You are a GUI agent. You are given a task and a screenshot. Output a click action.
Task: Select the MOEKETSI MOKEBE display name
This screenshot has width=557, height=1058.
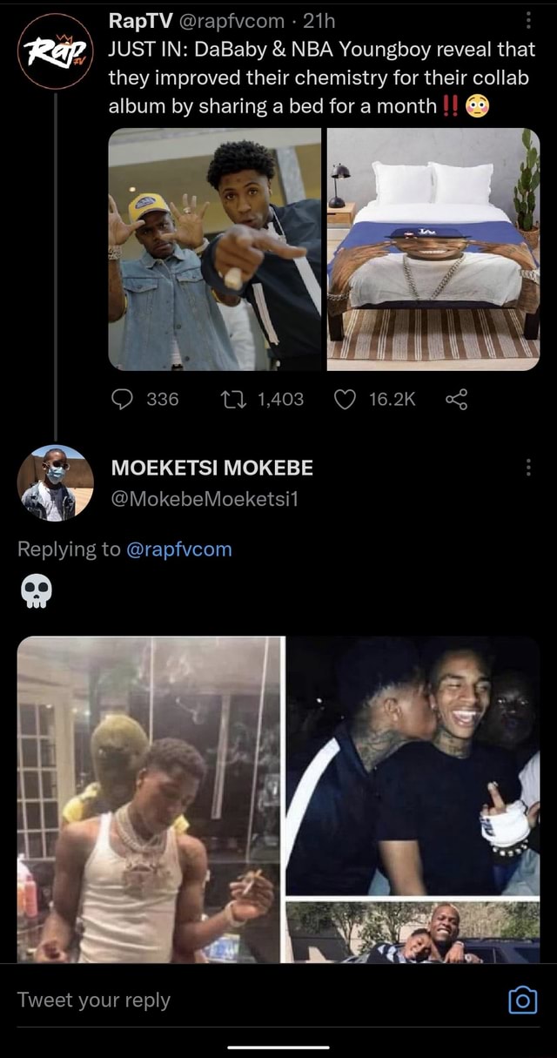211,468
